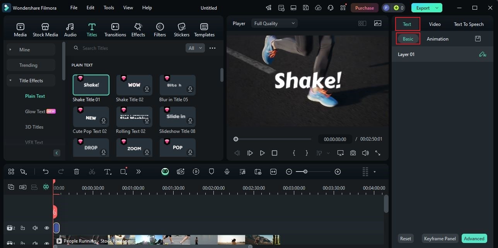Click the save preset icon beside Animation
The image size is (498, 248).
(478, 39)
